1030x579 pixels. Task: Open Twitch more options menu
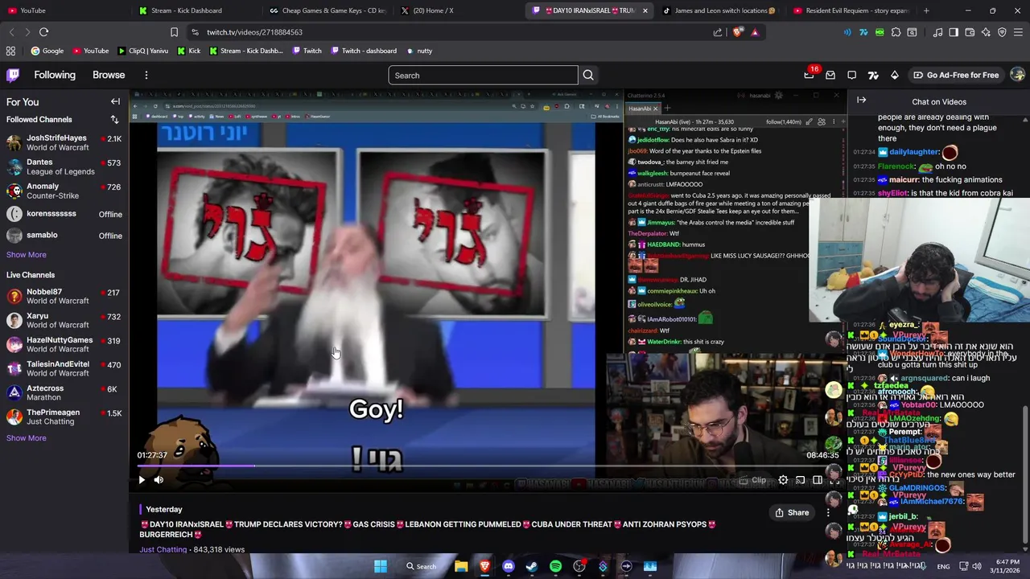click(x=146, y=75)
